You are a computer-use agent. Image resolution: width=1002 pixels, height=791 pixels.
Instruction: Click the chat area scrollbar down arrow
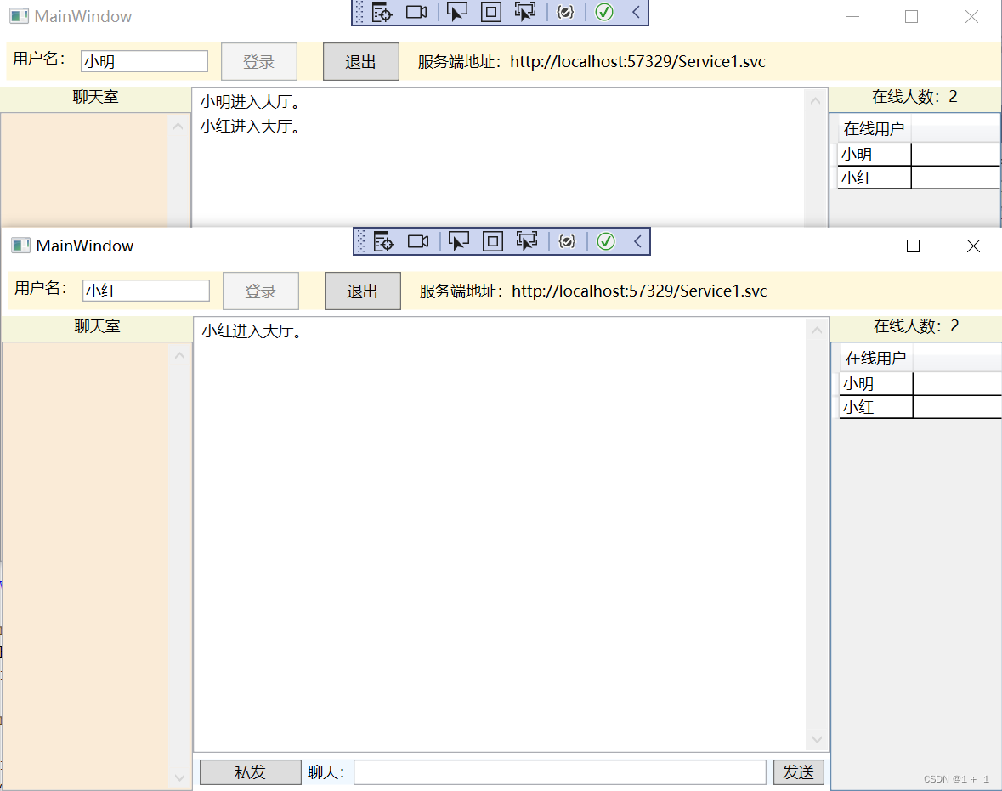[x=816, y=739]
